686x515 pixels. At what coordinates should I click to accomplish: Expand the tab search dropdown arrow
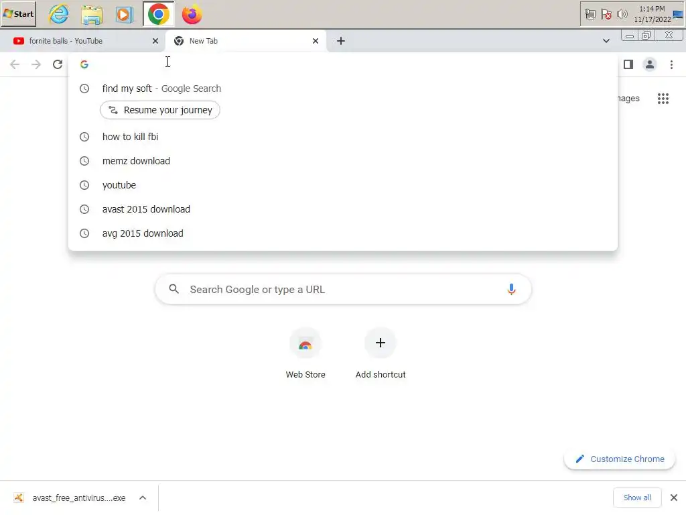tap(606, 41)
